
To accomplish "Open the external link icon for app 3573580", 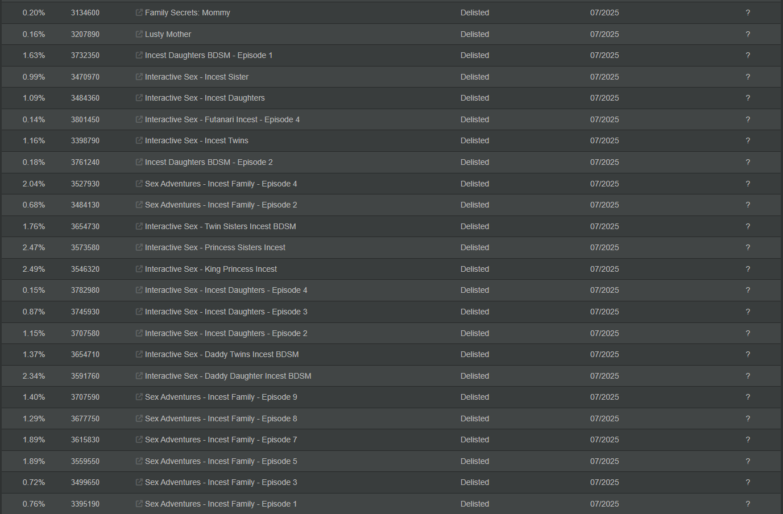I will click(139, 247).
